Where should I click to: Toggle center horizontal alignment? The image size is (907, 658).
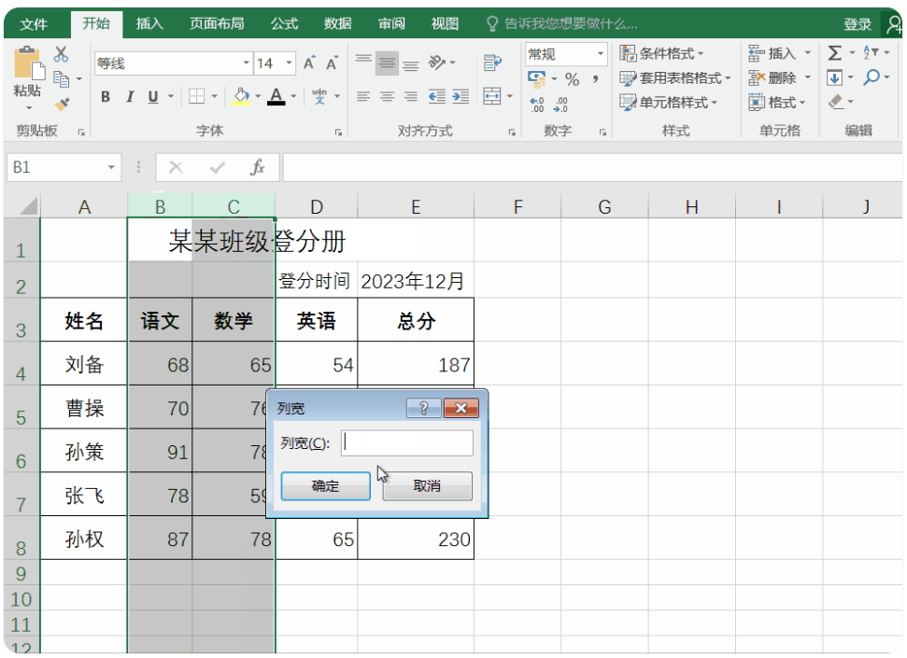coord(387,96)
